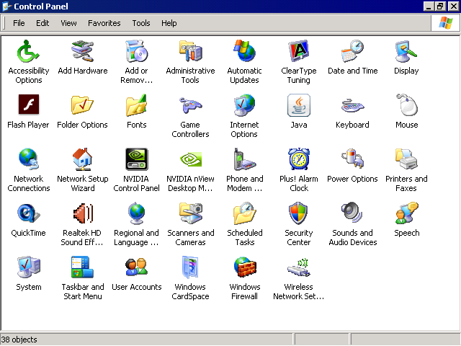Open the Game Controllers icon
Image resolution: width=461 pixels, height=346 pixels.
(190, 105)
